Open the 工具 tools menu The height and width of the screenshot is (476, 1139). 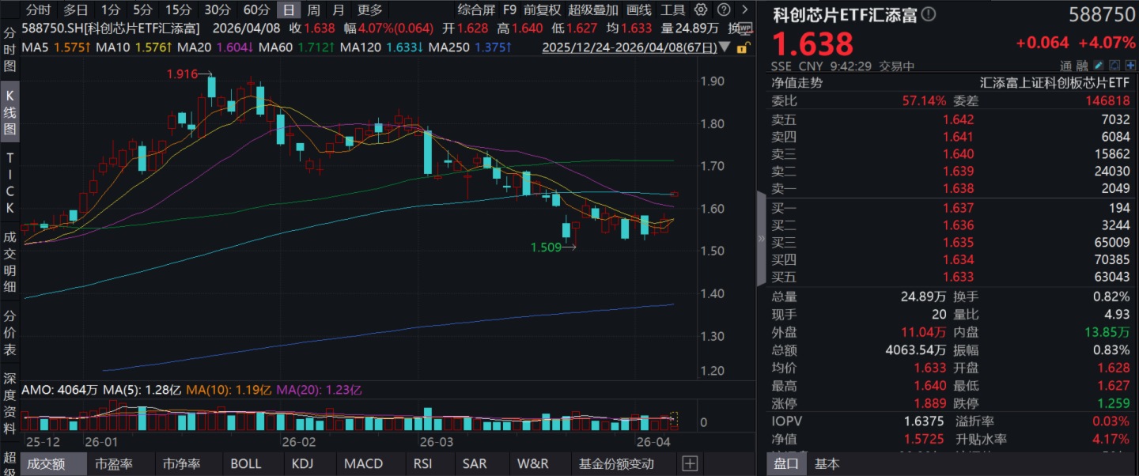pyautogui.click(x=673, y=10)
